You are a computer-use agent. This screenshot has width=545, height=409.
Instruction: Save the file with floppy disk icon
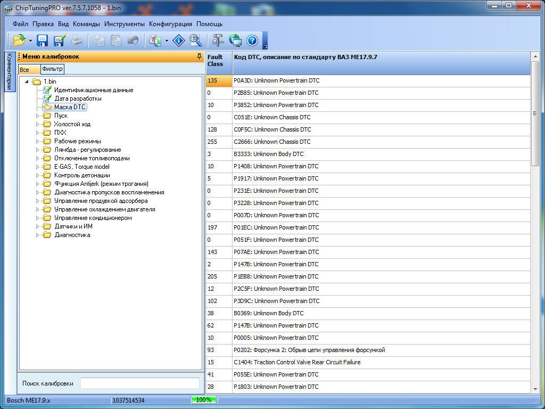[43, 40]
